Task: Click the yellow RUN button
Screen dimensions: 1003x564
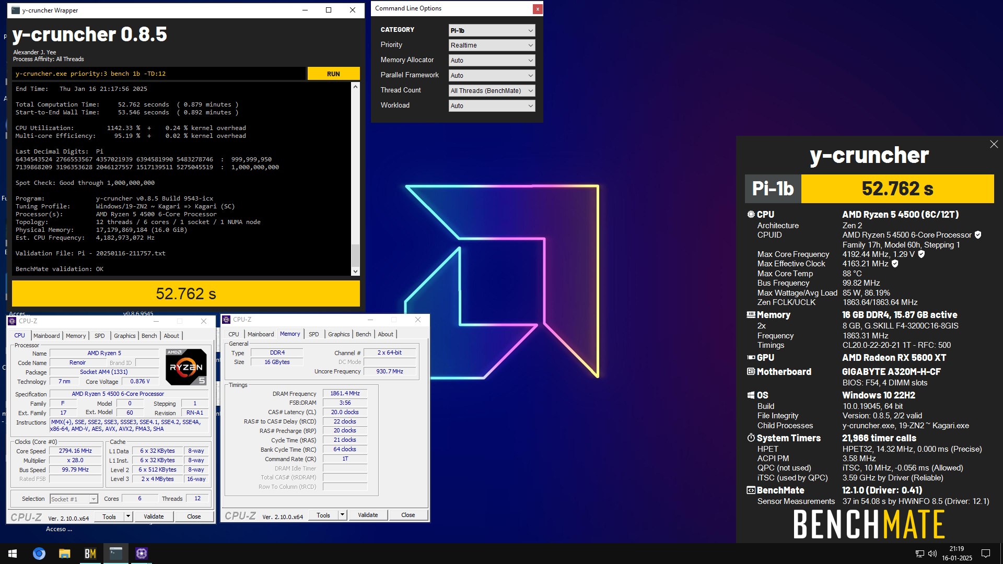Action: (333, 74)
